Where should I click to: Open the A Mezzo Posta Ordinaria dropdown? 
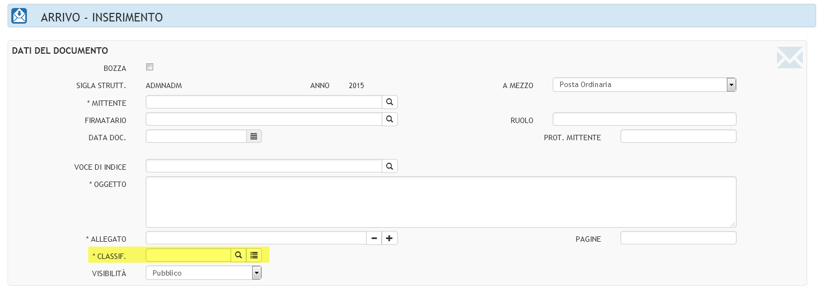(644, 85)
